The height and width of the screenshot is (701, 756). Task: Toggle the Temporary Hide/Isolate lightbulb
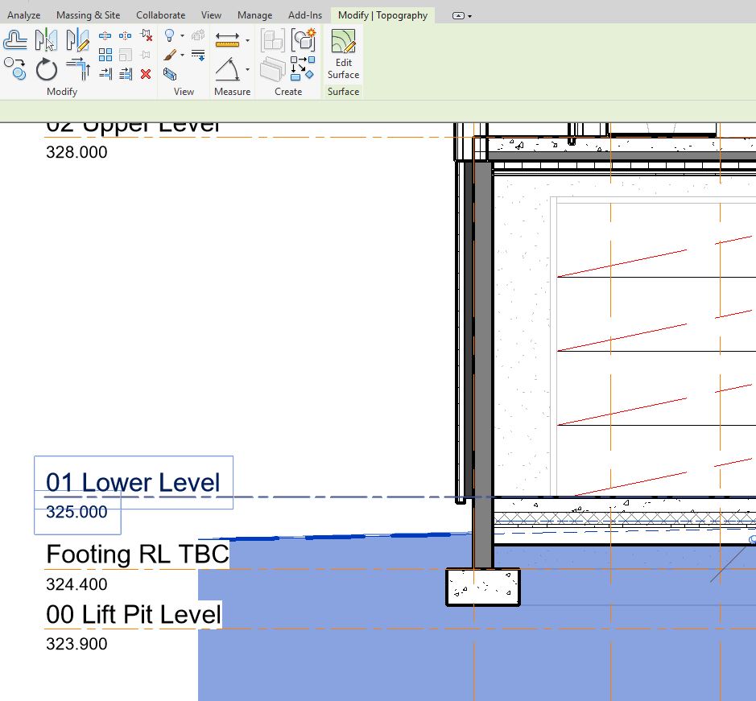pyautogui.click(x=168, y=36)
